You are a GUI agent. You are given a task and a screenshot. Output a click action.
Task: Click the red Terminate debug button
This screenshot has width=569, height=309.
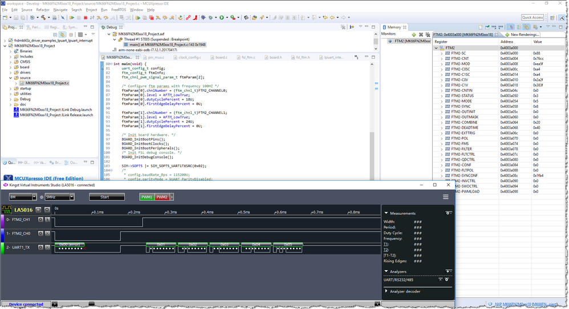(x=85, y=18)
